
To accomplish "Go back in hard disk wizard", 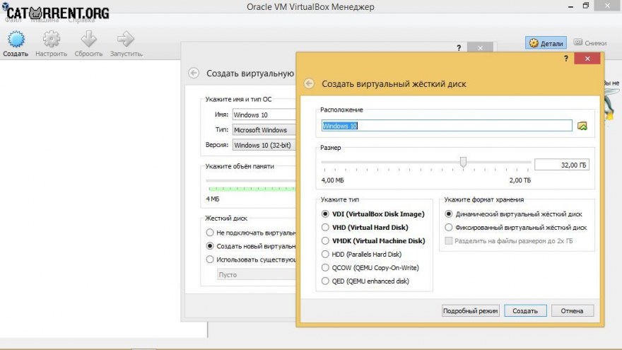I will [x=309, y=83].
